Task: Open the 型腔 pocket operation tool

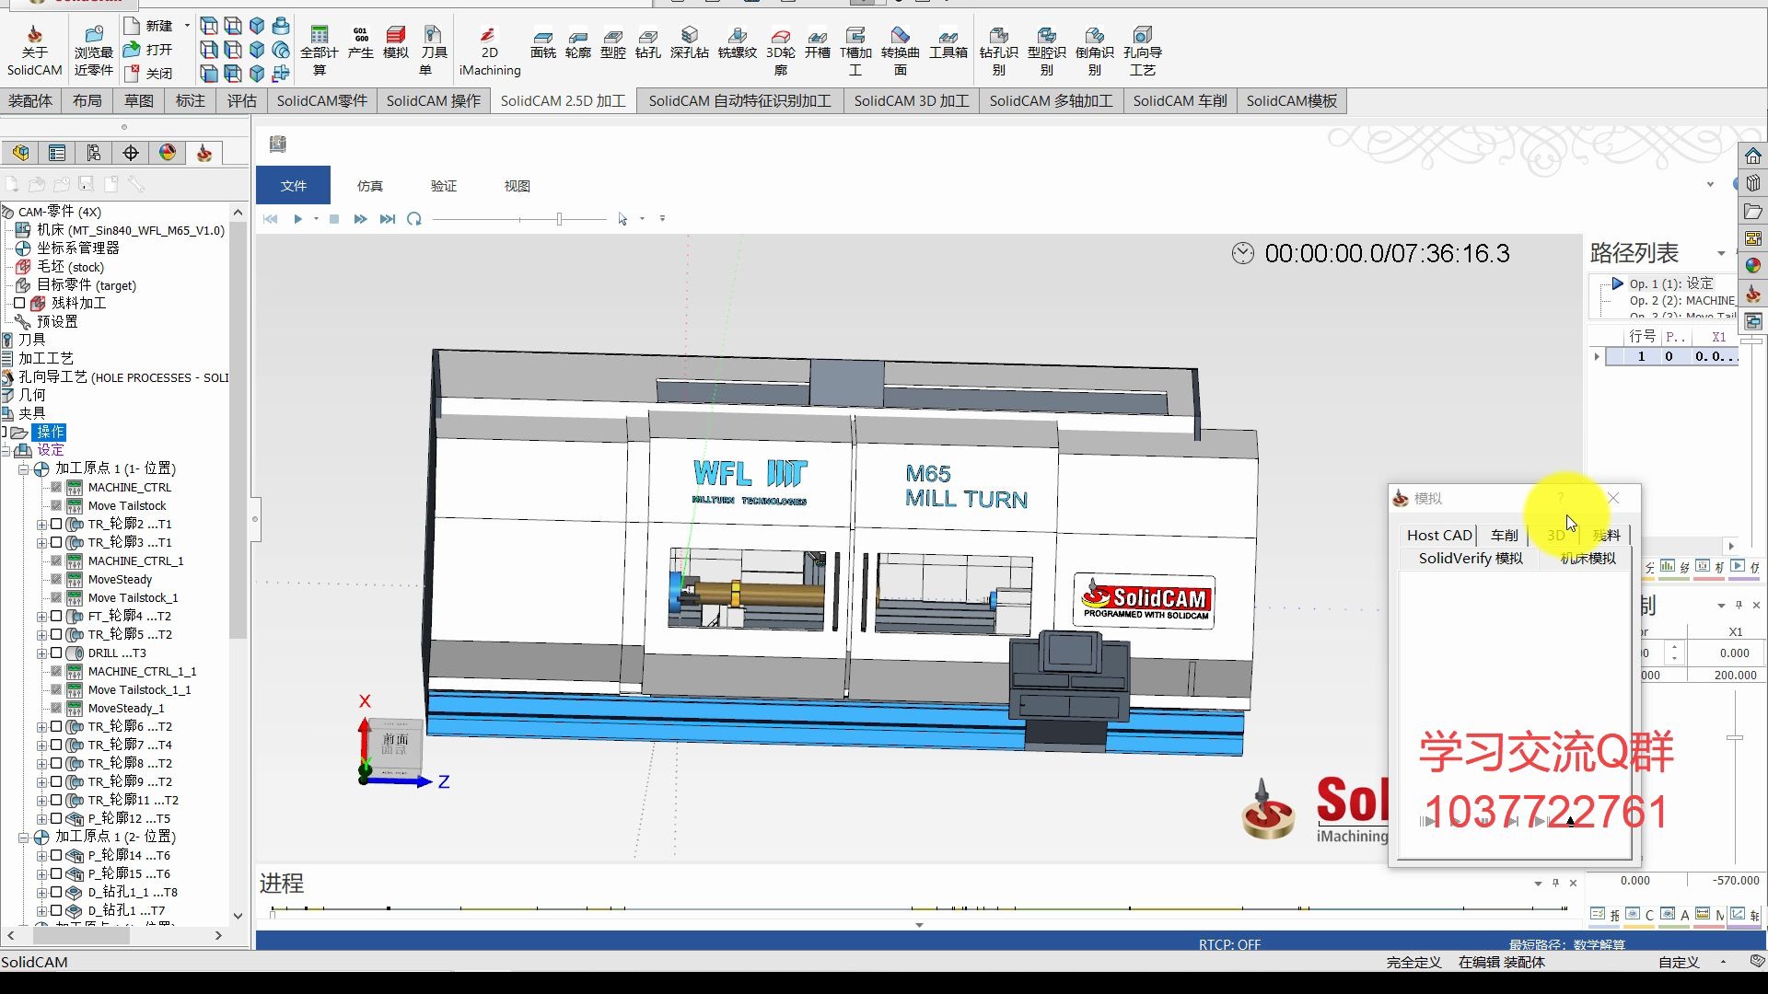Action: (612, 42)
